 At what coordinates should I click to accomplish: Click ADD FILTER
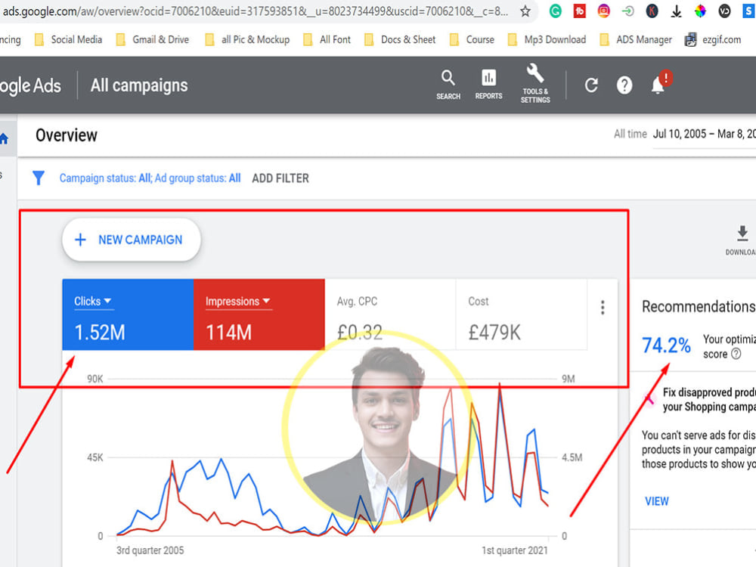click(x=280, y=178)
